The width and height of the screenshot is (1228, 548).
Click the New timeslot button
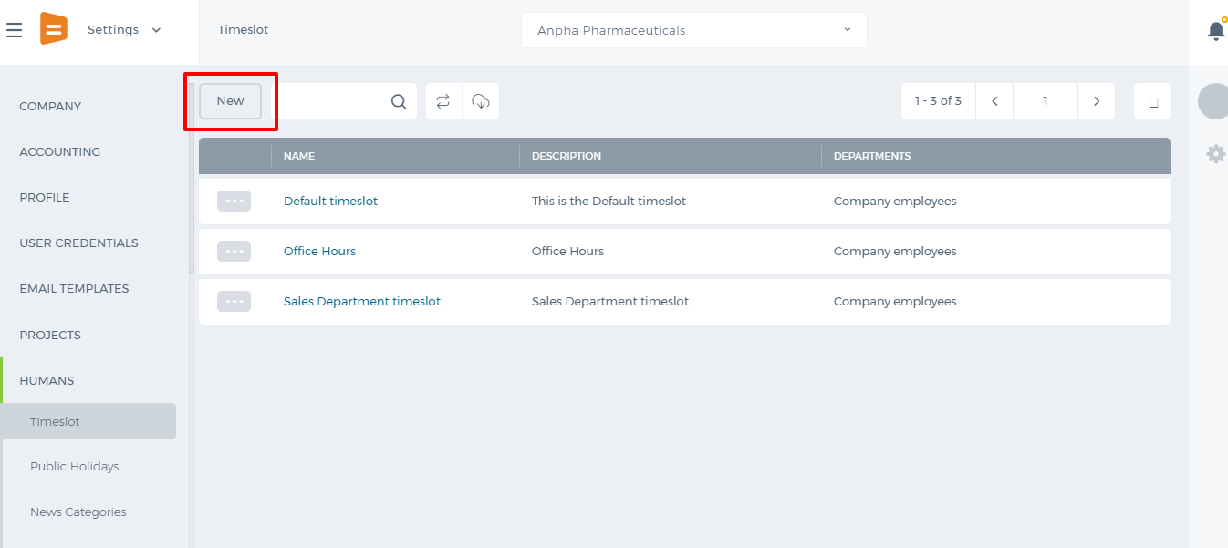231,101
